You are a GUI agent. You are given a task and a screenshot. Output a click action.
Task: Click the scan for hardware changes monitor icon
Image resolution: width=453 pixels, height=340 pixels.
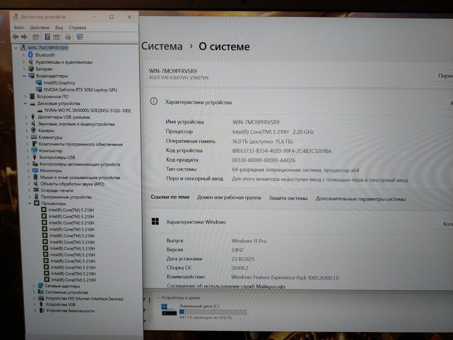point(80,37)
